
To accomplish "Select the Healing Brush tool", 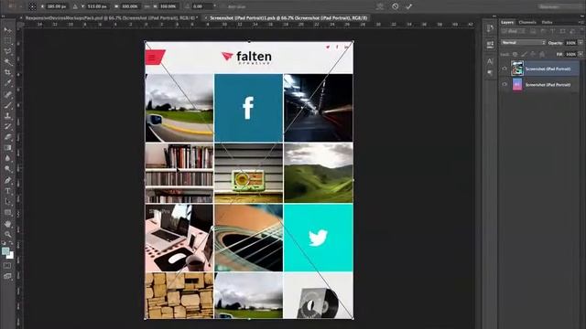I will point(7,94).
